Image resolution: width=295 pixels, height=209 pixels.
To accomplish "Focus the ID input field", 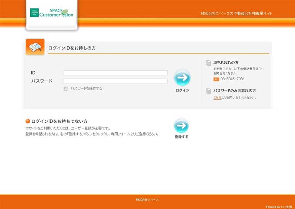I will (x=116, y=73).
